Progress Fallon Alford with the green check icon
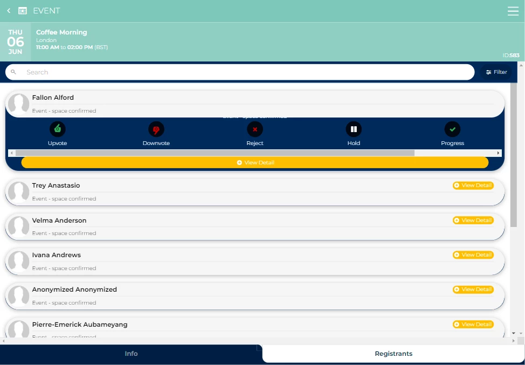525x365 pixels. (452, 129)
